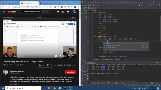The width and height of the screenshot is (161, 90).
Task: Open Run panel settings gear
Action: click(x=157, y=62)
